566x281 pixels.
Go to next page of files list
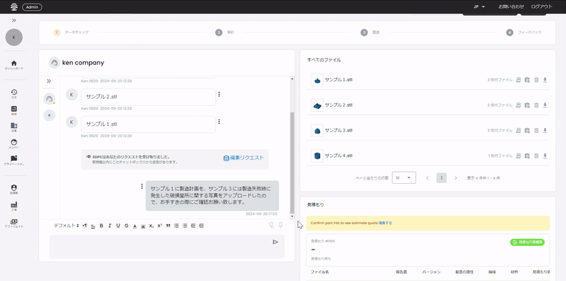pyautogui.click(x=455, y=178)
